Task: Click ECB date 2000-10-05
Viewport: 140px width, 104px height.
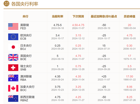Action: [x=130, y=39]
